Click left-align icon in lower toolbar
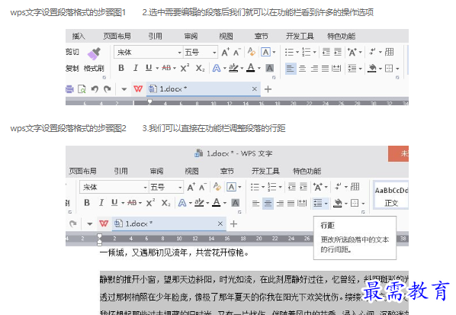The height and width of the screenshot is (315, 456). point(256,203)
